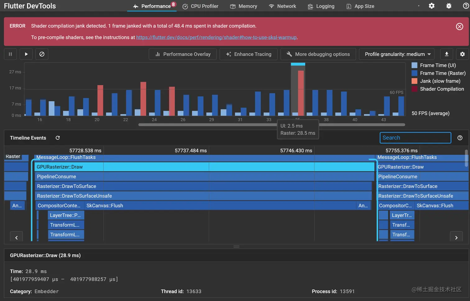Select the right SkCanvas::Flush event
This screenshot has width=470, height=301.
coord(441,206)
